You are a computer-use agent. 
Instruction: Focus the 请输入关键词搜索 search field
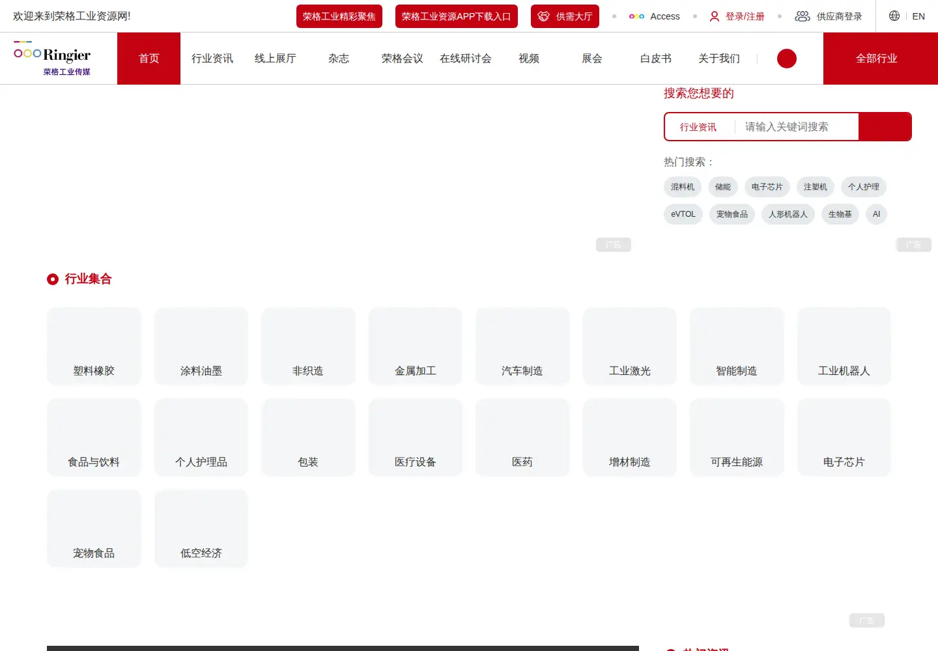coord(797,127)
